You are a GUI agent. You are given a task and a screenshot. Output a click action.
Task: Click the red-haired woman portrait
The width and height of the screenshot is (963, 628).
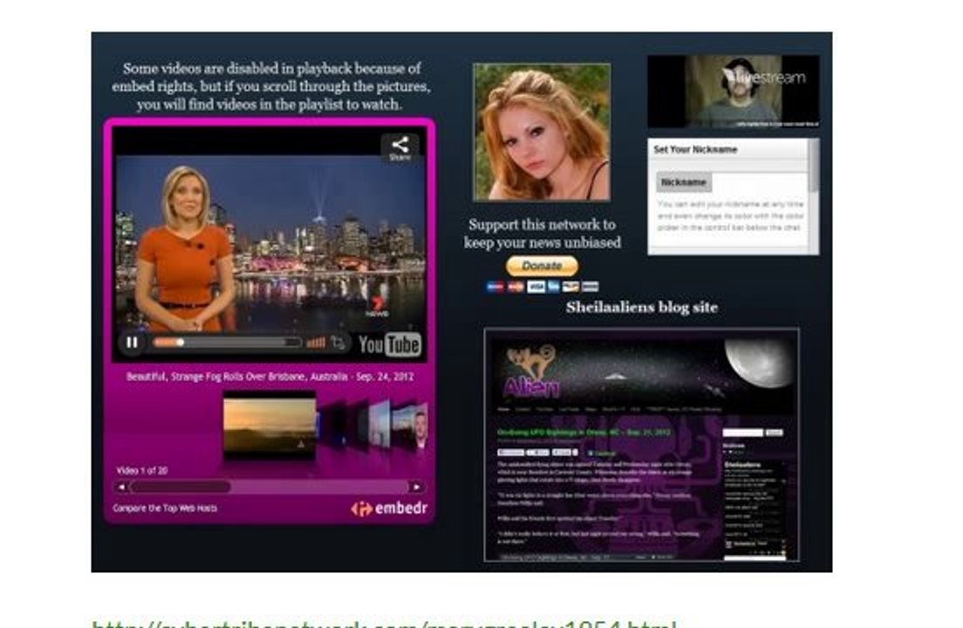coord(542,132)
